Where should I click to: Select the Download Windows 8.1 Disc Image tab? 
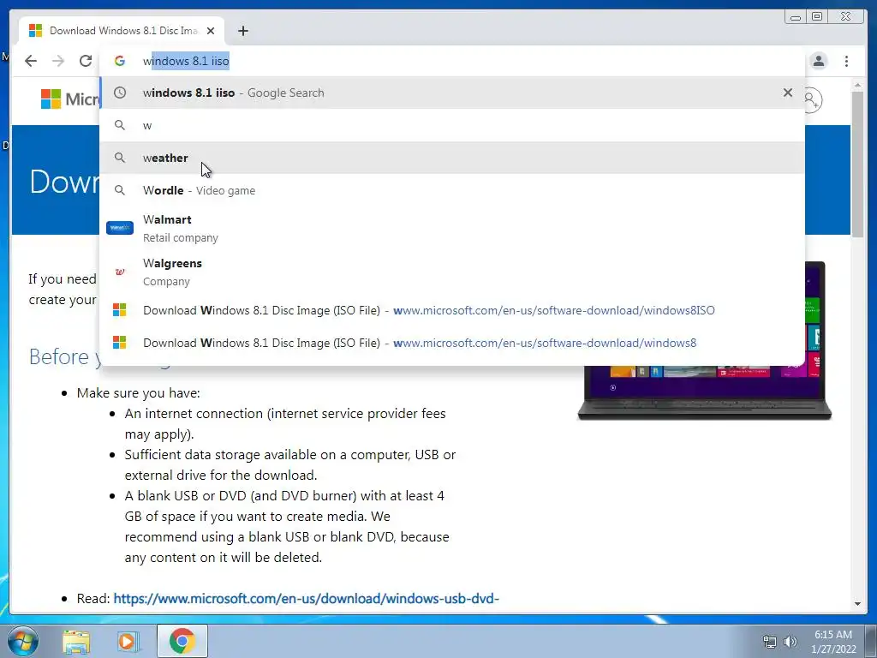[x=122, y=31]
